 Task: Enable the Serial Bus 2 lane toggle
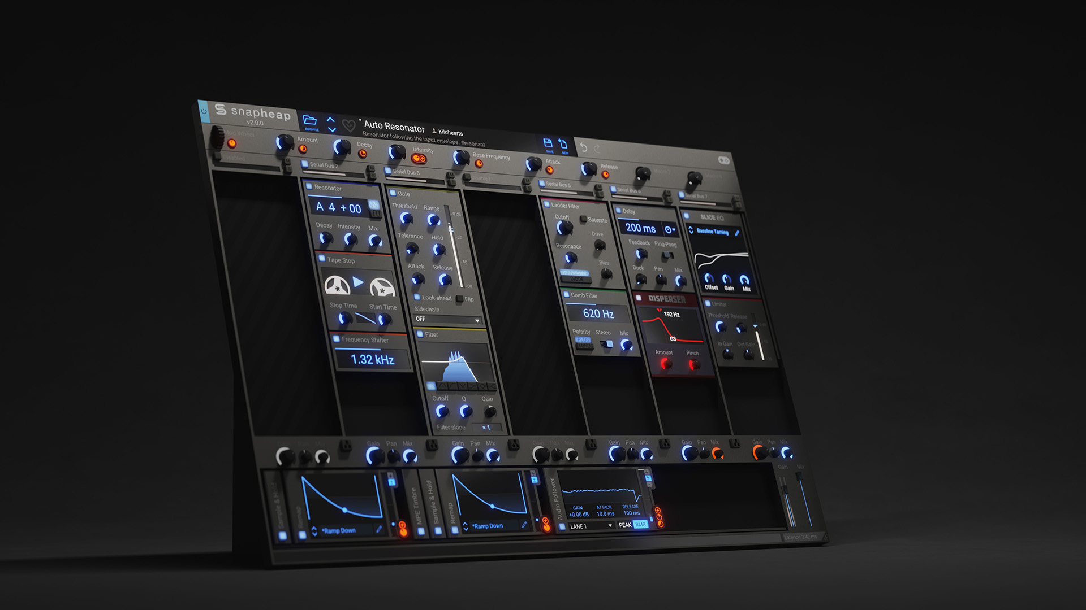[305, 164]
